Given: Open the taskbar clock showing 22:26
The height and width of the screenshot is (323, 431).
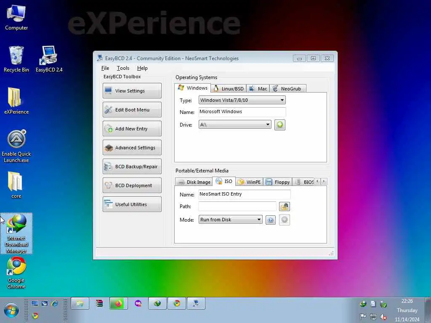Looking at the screenshot, I should pos(407,310).
